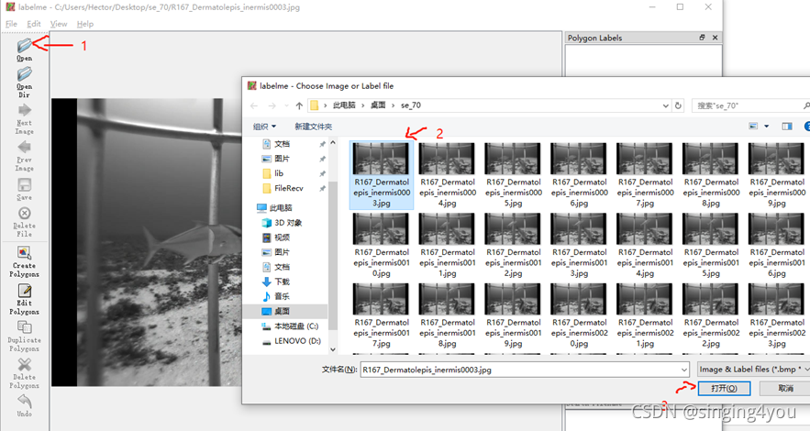
Task: Open view mode options arrow
Action: click(767, 127)
